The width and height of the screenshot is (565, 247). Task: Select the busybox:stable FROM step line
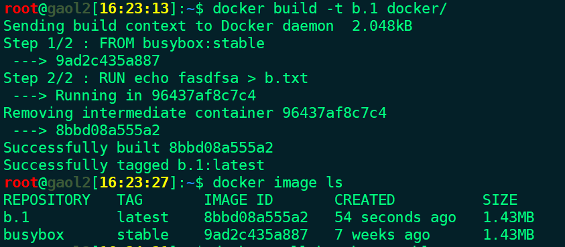[133, 44]
